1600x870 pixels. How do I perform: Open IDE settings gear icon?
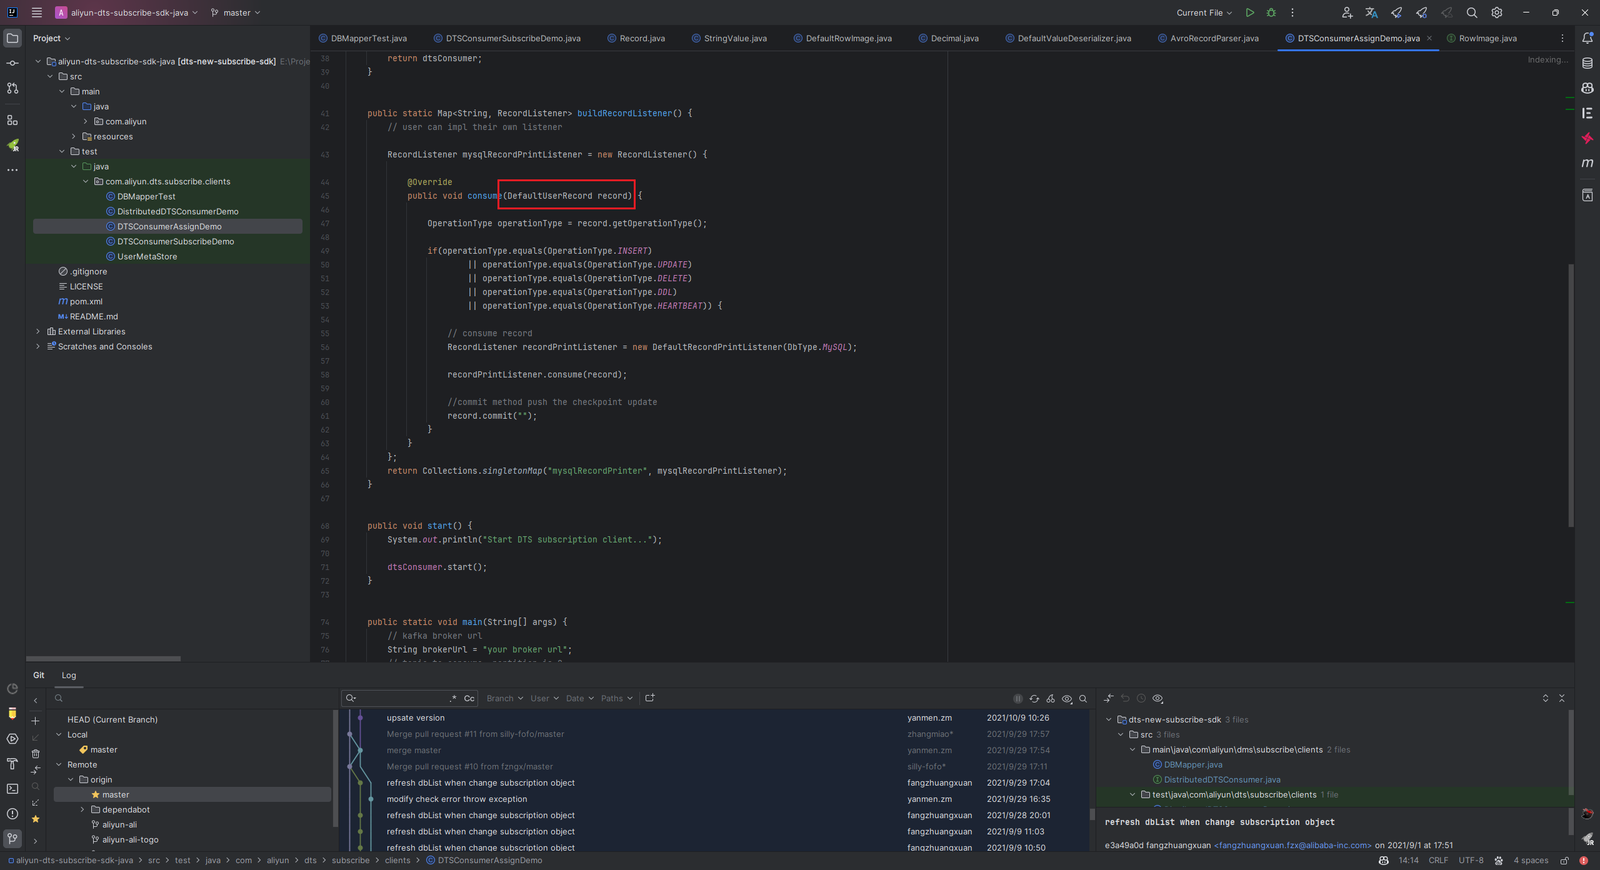(x=1497, y=12)
